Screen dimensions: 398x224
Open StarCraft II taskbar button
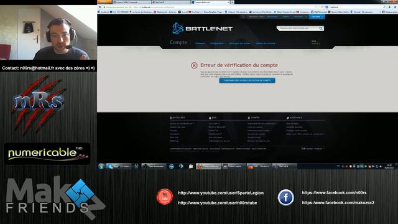point(284,166)
